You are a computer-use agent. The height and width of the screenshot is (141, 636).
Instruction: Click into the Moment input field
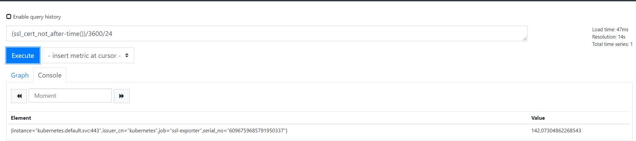pos(70,96)
